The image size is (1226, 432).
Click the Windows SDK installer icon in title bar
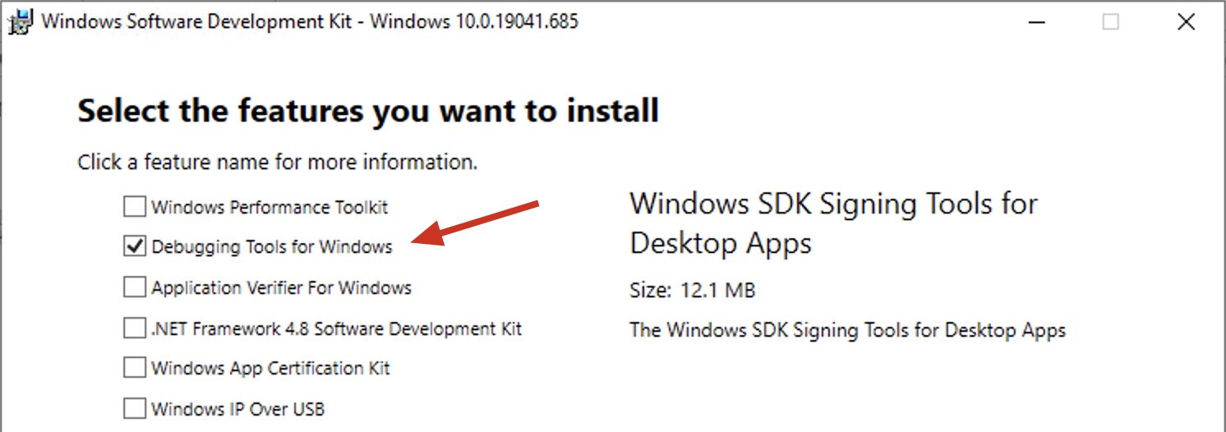[x=21, y=22]
